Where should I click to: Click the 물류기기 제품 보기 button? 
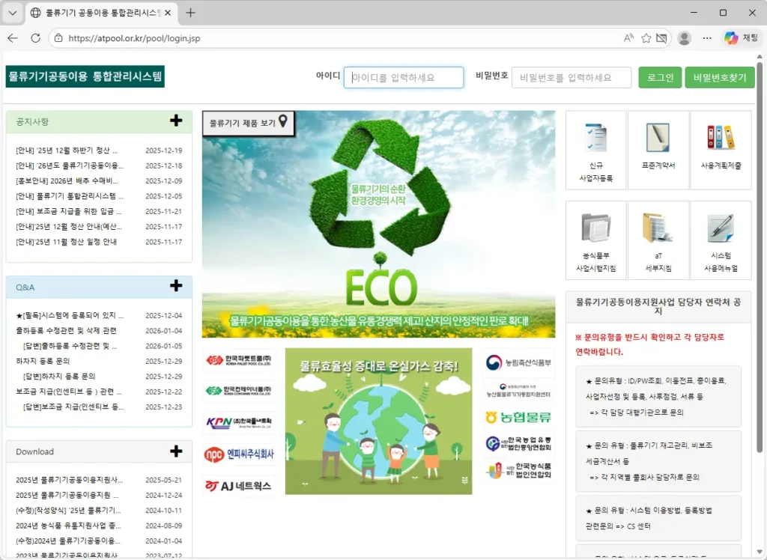click(248, 123)
